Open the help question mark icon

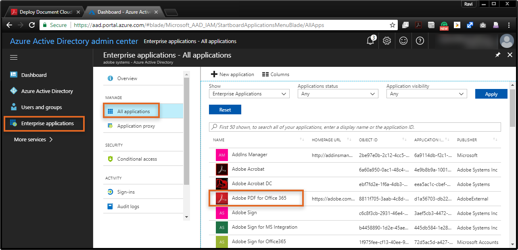(420, 41)
